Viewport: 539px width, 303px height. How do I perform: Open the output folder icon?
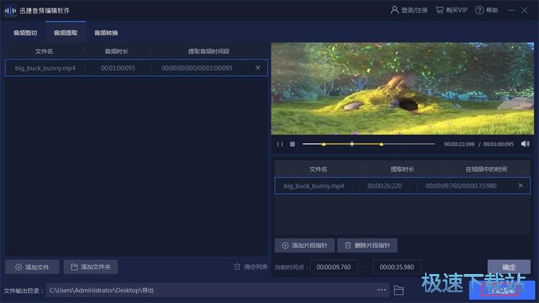click(399, 290)
